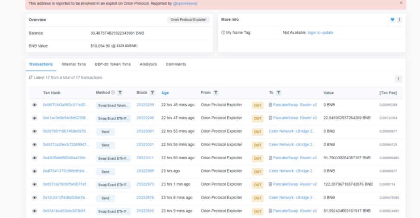Viewport: 420px width, 218px height.
Task: Click contract icon beside first PancakeSwap Router
Action: (x=270, y=105)
